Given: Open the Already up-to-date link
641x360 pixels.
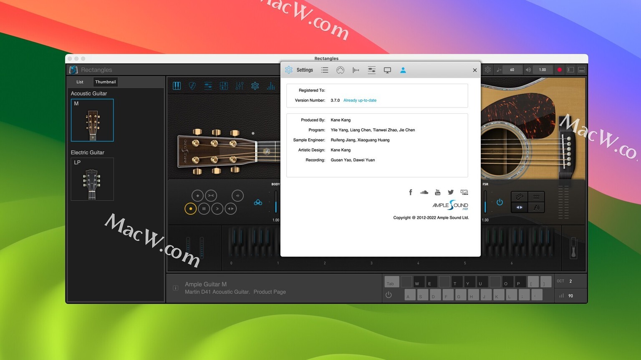Looking at the screenshot, I should 360,100.
